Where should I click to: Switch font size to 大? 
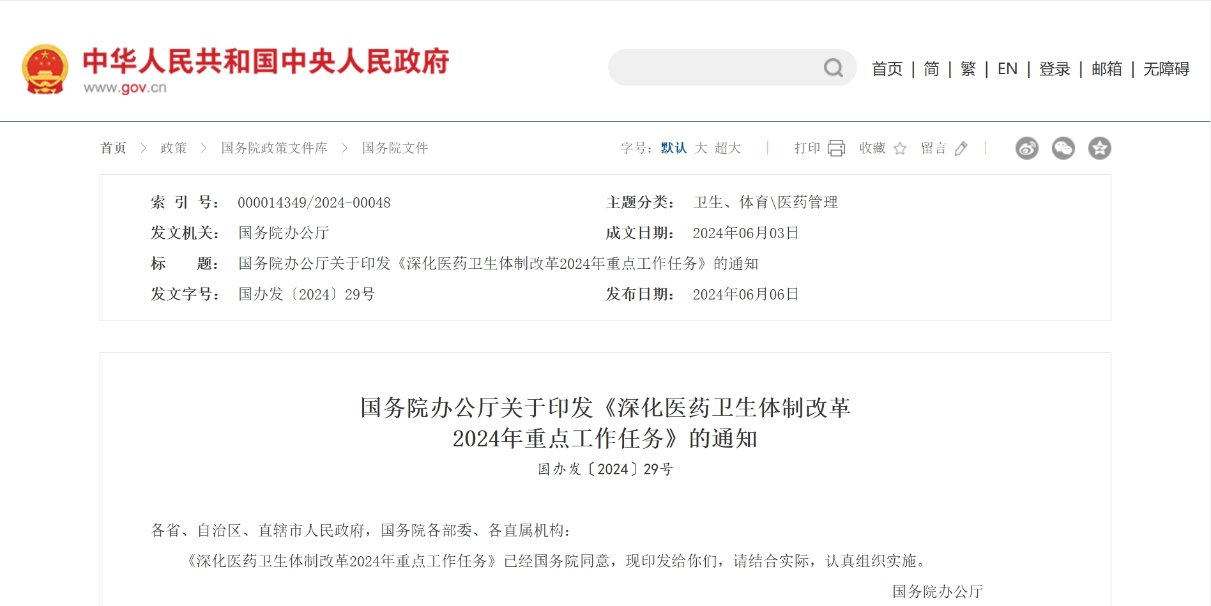701,148
